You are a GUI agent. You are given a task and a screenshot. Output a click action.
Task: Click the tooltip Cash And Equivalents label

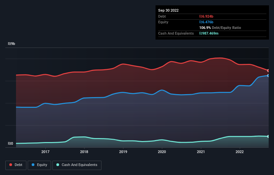[x=176, y=33]
